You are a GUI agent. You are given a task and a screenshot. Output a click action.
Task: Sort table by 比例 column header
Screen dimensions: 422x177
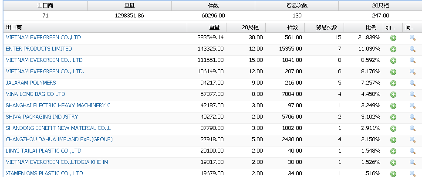pos(363,27)
